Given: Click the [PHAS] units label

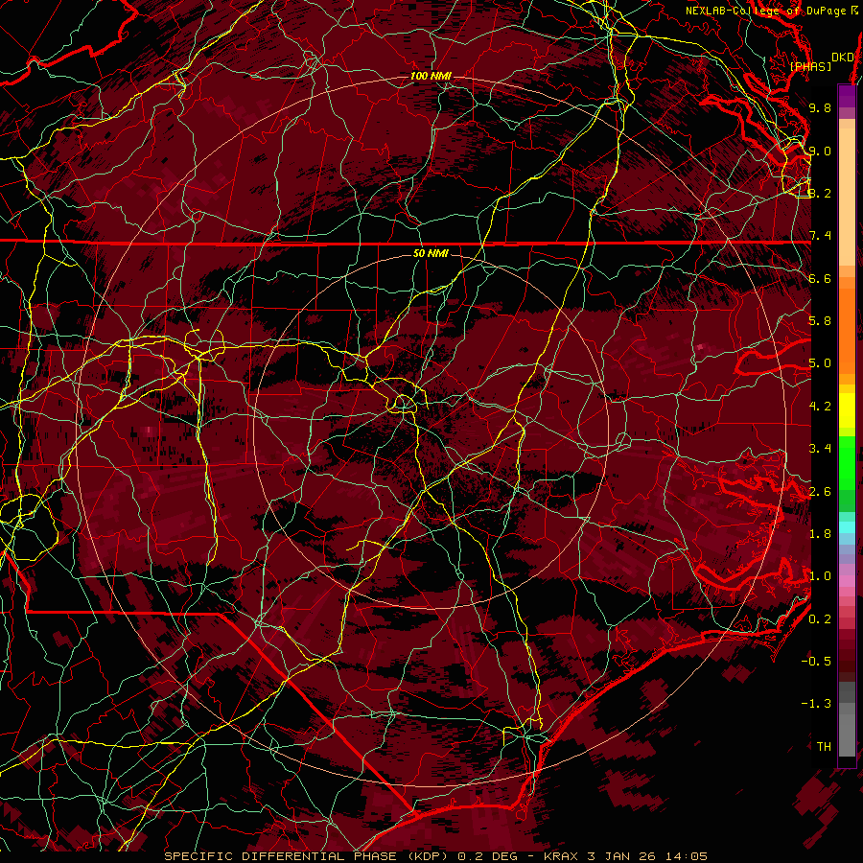Looking at the screenshot, I should [x=810, y=67].
